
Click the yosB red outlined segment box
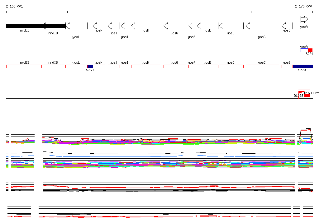click(x=287, y=66)
